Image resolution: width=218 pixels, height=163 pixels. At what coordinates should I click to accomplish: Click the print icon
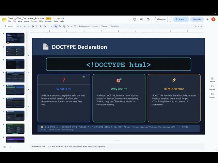click(33, 26)
